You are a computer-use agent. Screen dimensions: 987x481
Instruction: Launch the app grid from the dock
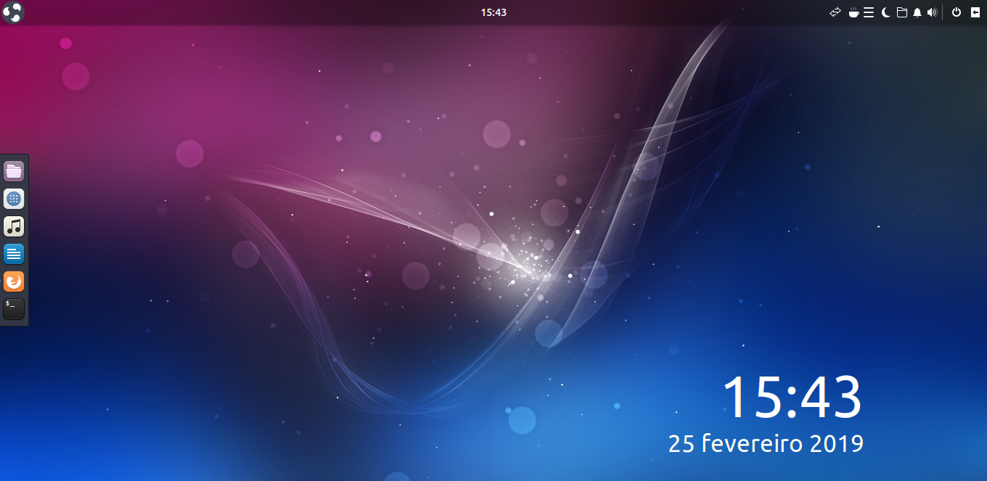pyautogui.click(x=14, y=199)
